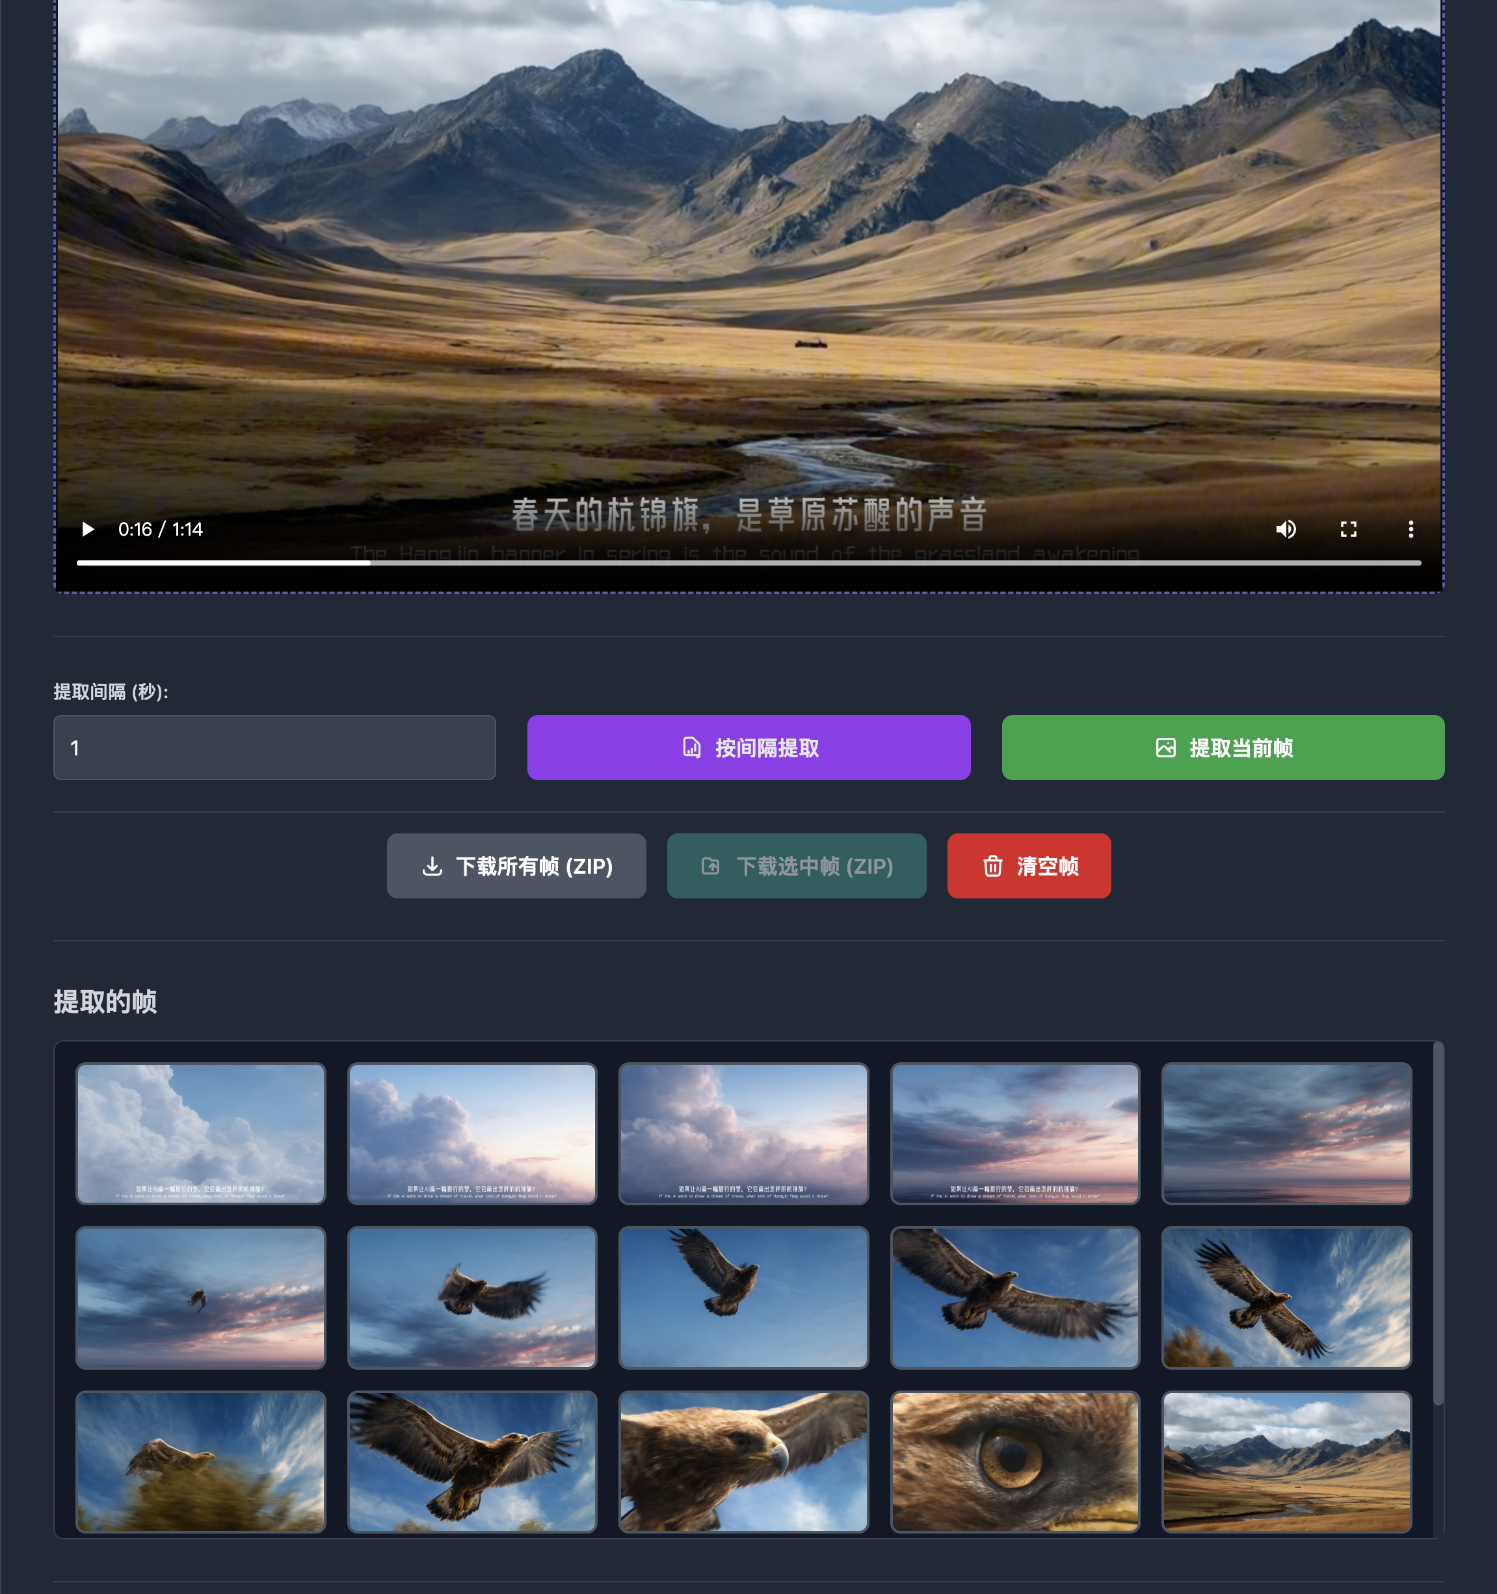Select frame thumbnail of mountain valley landscape
Viewport: 1497px width, 1594px height.
(1287, 1461)
